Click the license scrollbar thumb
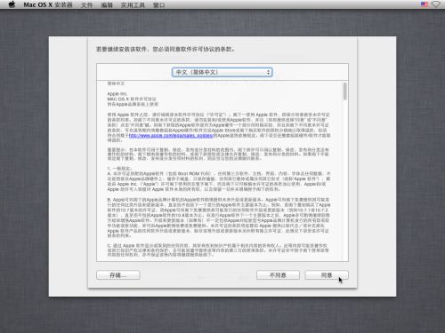Image resolution: width=445 pixels, height=333 pixels. [x=344, y=91]
